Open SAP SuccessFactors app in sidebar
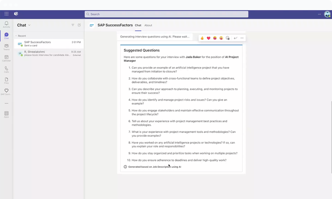Screen dimensions: 332x199 (x=6, y=92)
